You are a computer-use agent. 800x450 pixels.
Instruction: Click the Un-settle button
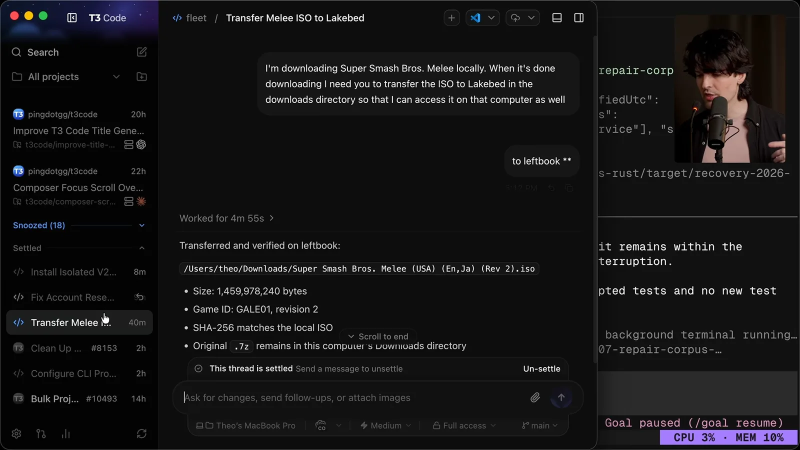tap(541, 368)
